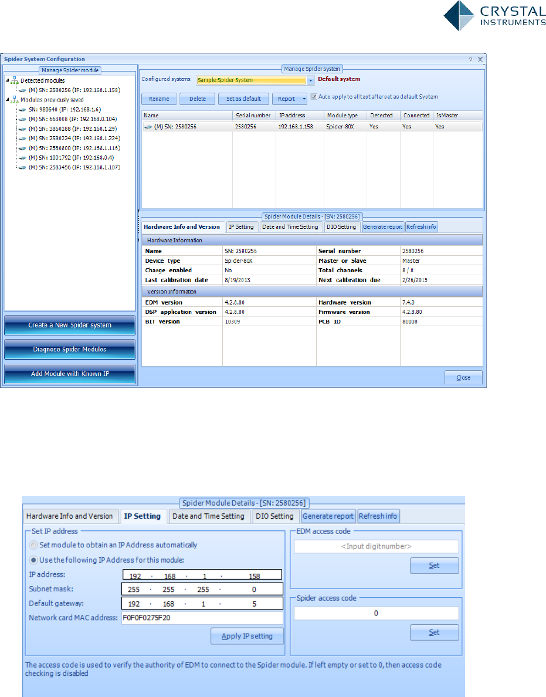This screenshot has height=697, width=546.
Task: Click Apply IP setting button
Action: point(247,636)
